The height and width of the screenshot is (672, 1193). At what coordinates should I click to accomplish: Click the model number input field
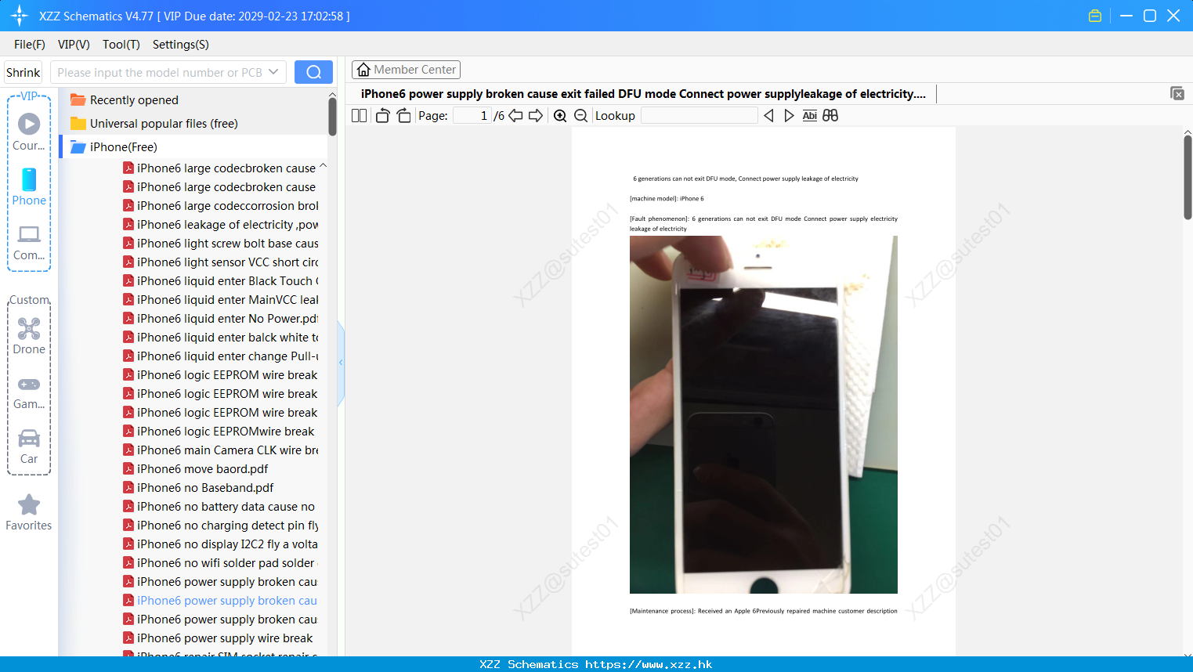tap(160, 72)
